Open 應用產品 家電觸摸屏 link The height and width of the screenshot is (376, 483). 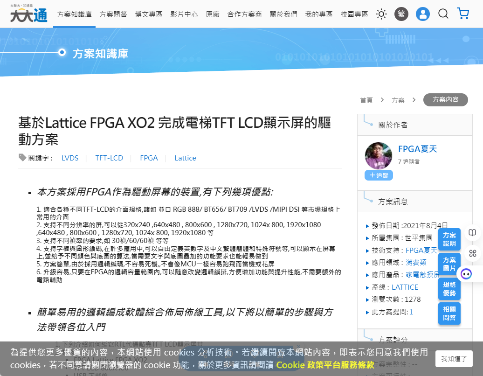[x=422, y=275]
